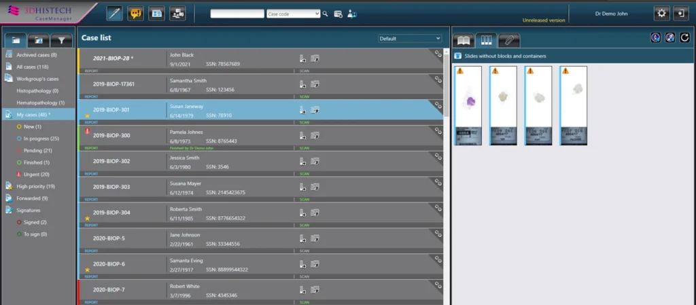
Task: Toggle the star on 2019-BIOP-301 case
Action: (87, 115)
